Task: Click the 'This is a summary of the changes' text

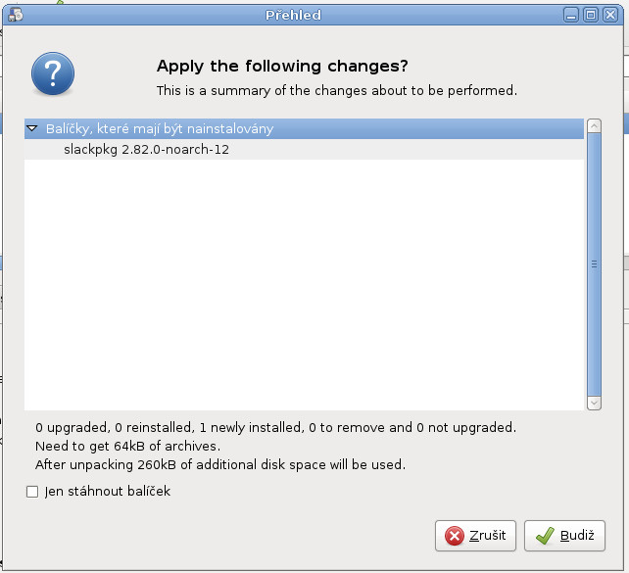Action: tap(337, 91)
